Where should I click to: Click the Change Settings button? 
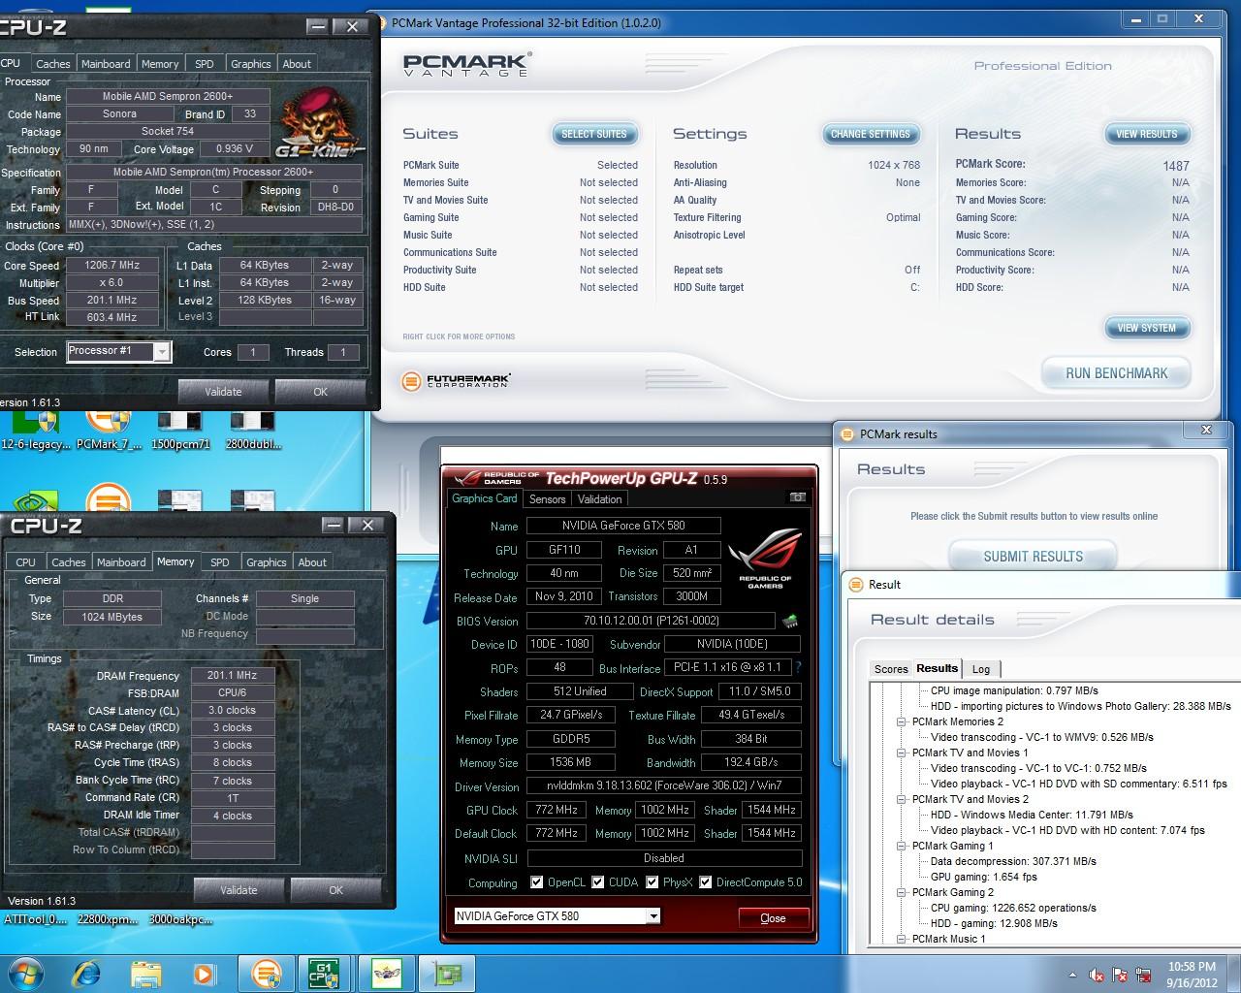pos(871,134)
